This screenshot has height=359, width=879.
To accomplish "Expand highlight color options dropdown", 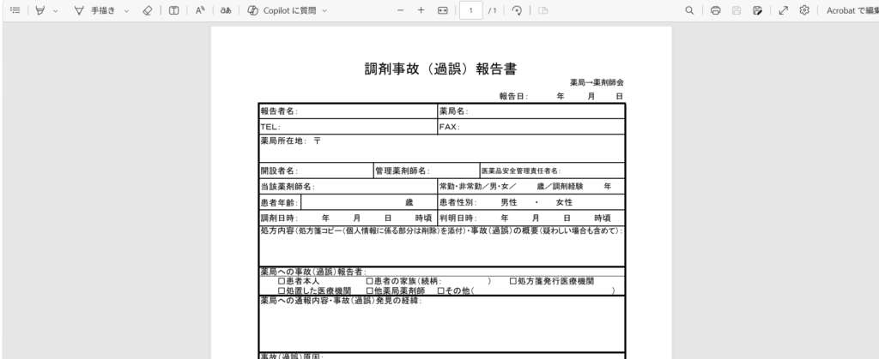I will 55,10.
